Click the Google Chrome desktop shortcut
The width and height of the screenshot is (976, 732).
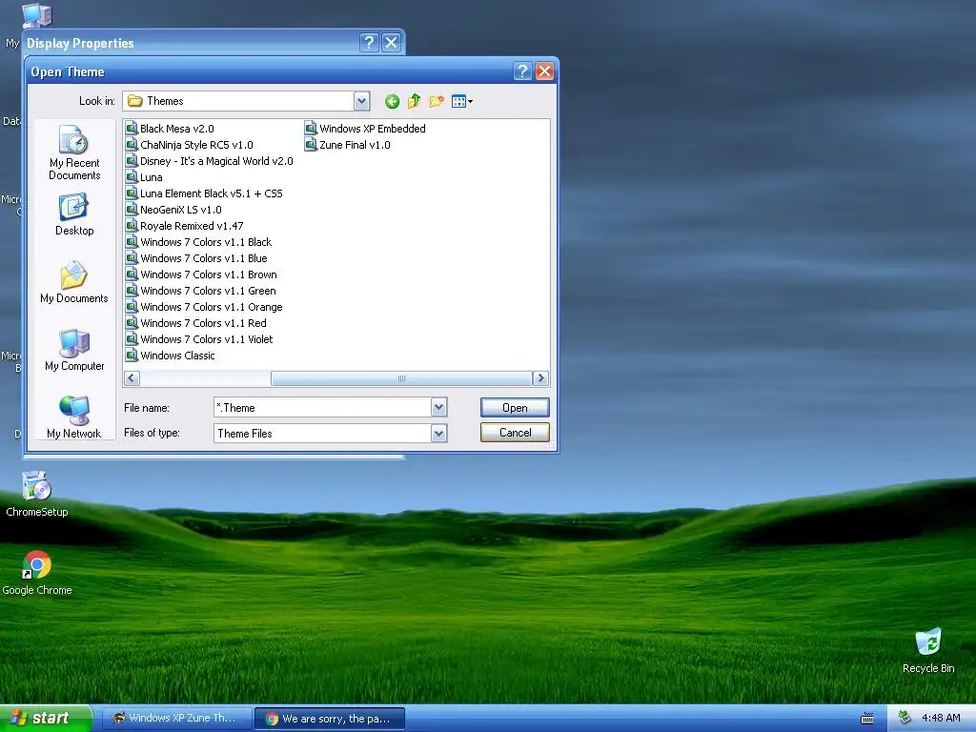37,573
